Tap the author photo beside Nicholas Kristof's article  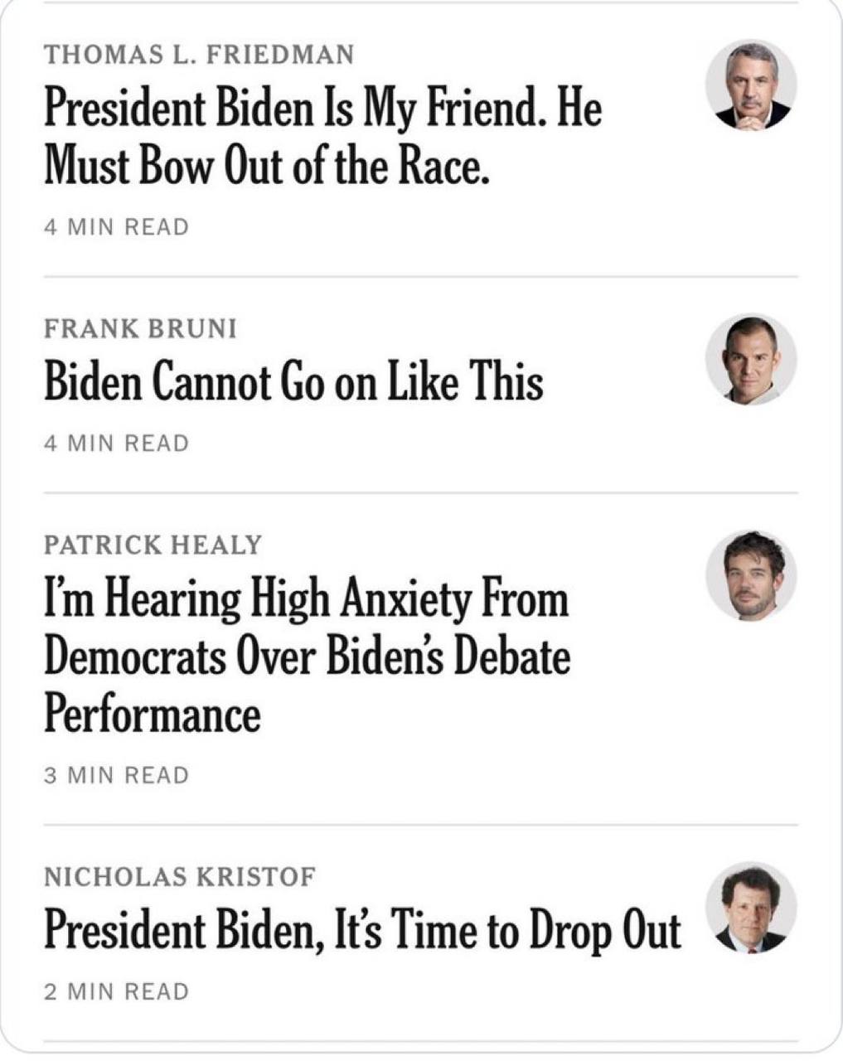point(751,908)
